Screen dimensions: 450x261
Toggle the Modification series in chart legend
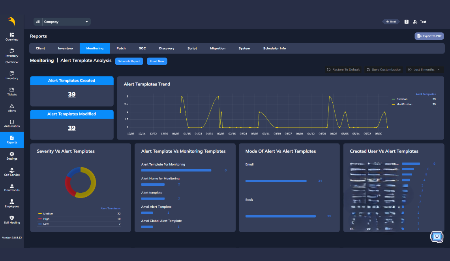[404, 104]
